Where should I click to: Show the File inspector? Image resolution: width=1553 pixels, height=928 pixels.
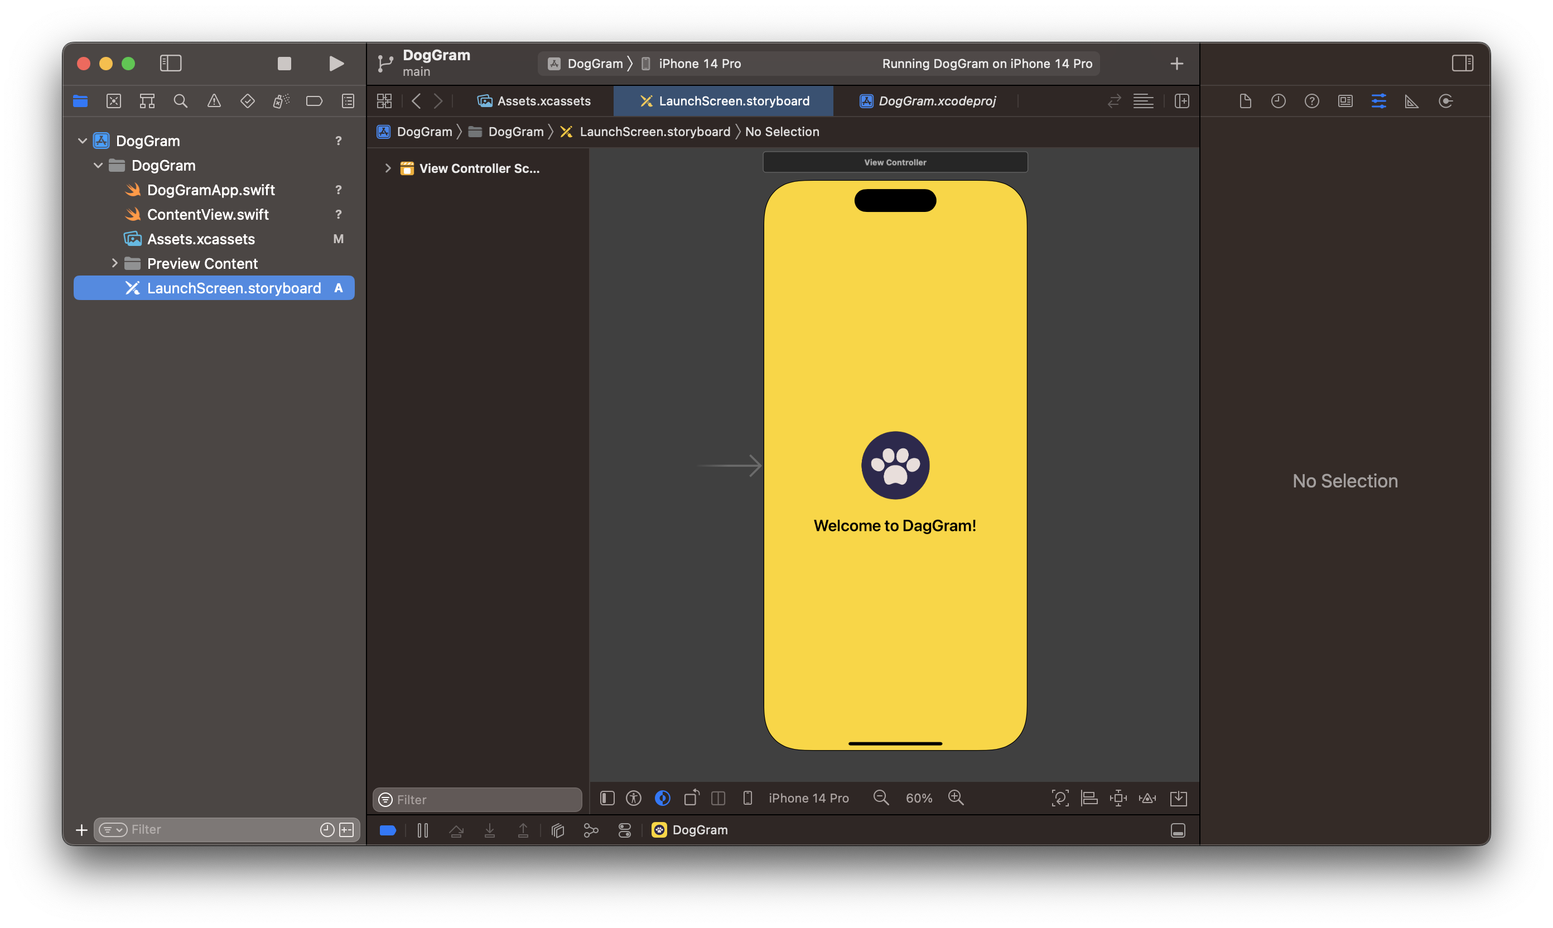pos(1245,101)
